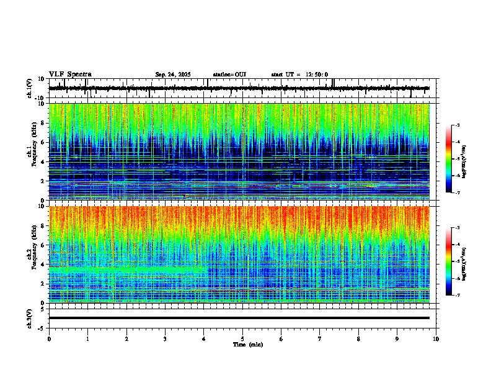Click the "-7" label on ch.2 colorbar

(x=457, y=295)
